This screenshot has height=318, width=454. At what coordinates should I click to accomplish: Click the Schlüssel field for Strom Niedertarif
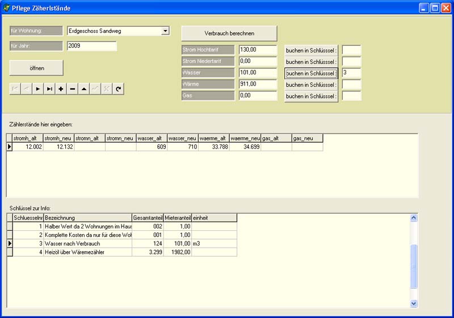[351, 61]
